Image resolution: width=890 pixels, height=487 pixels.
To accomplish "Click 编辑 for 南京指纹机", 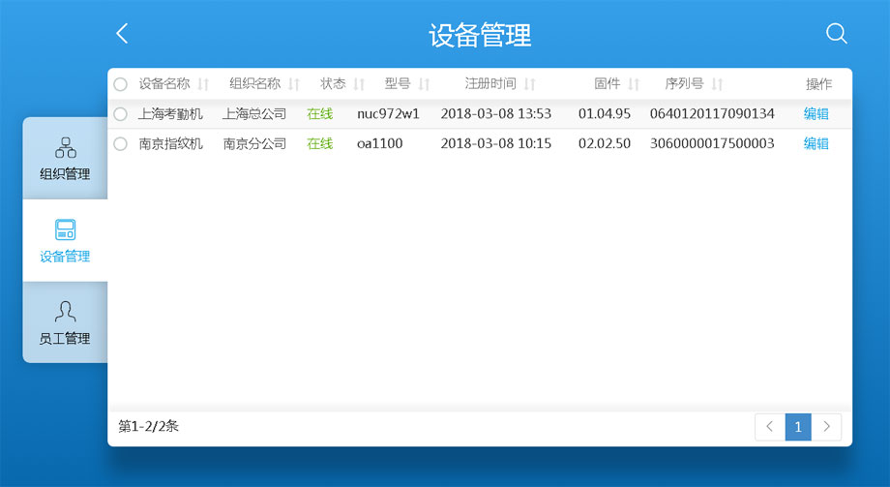I will point(816,144).
